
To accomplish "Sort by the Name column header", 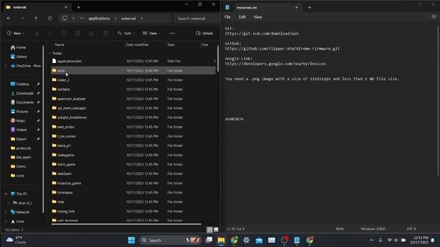I will 60,45.
